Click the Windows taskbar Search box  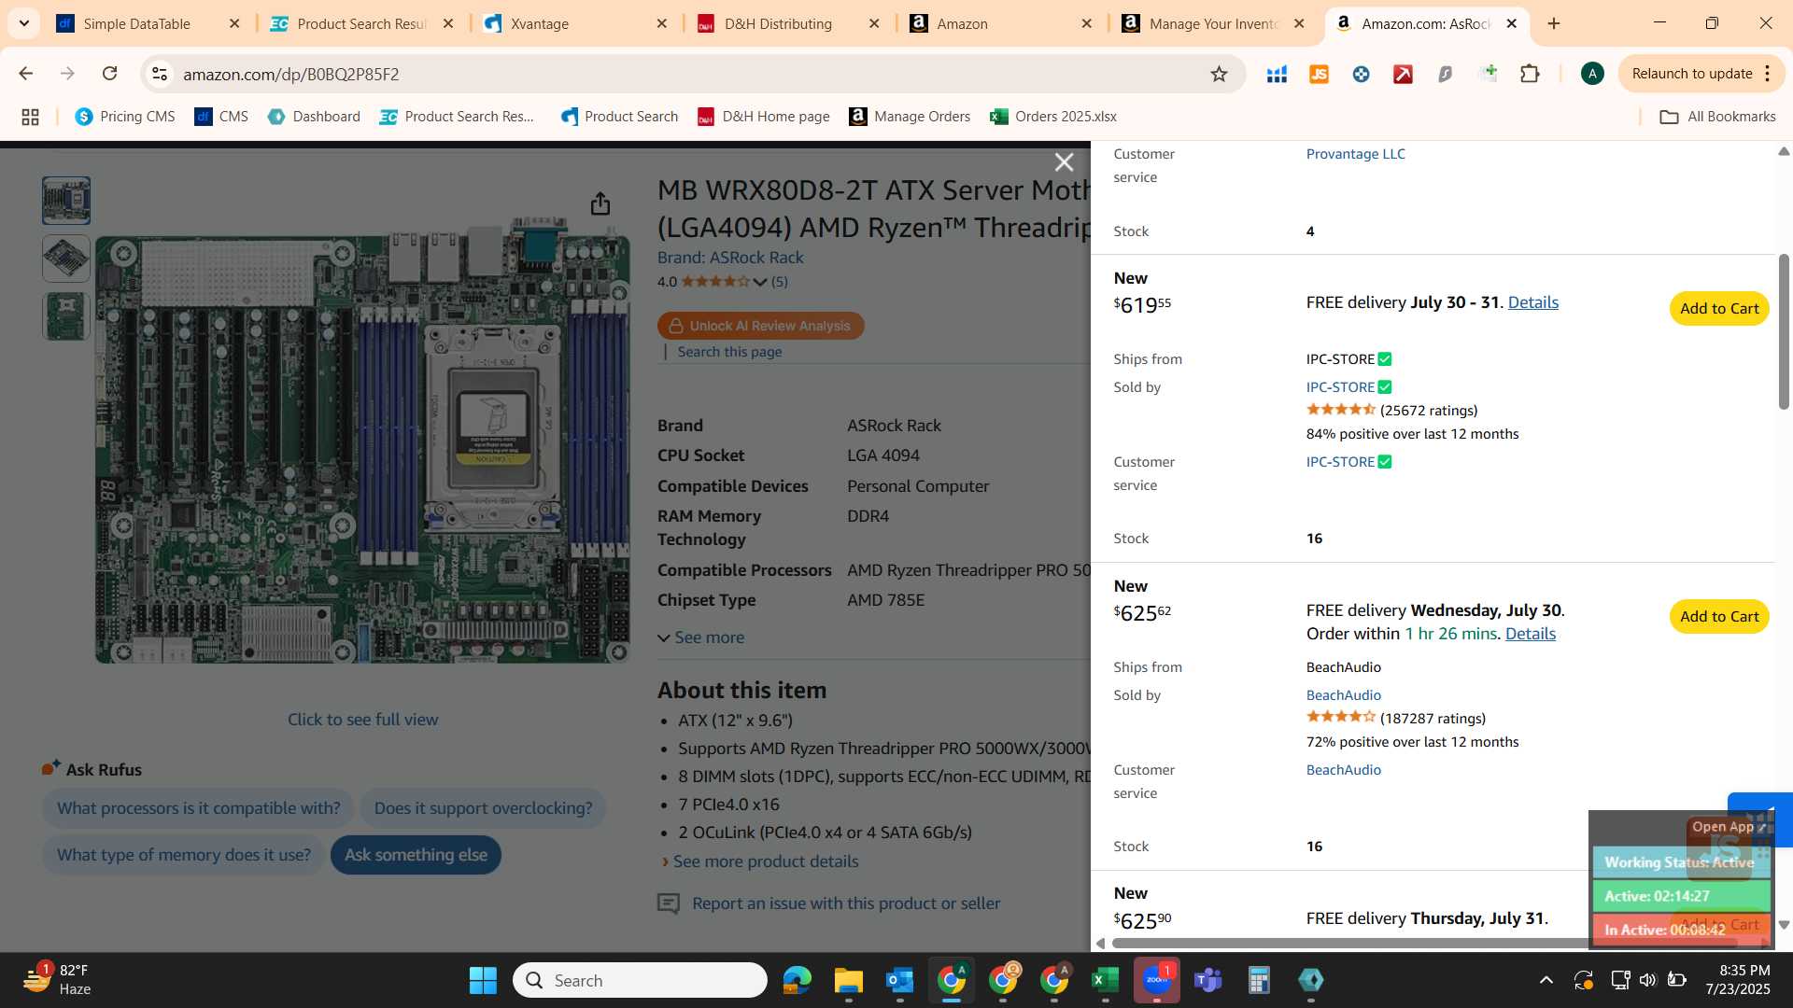(x=640, y=980)
